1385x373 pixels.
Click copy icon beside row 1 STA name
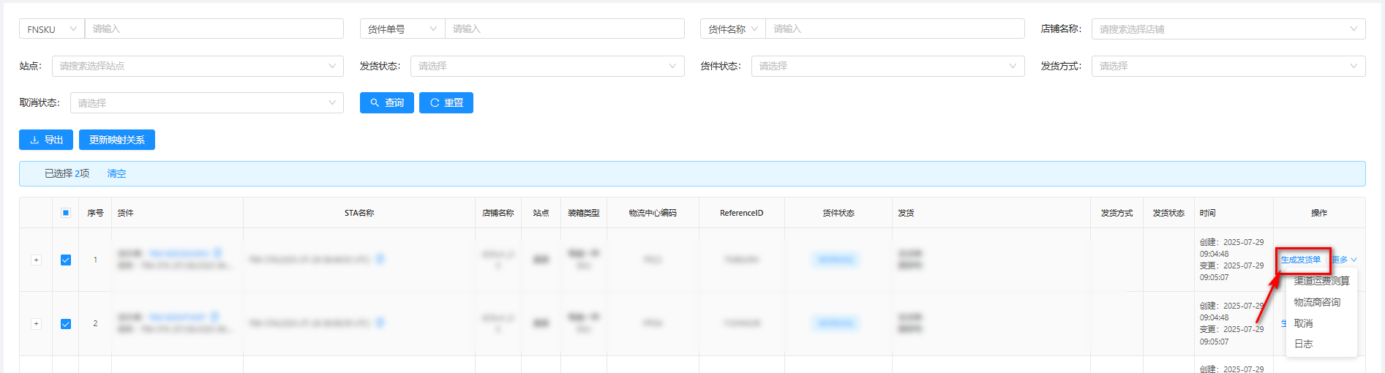click(x=380, y=259)
